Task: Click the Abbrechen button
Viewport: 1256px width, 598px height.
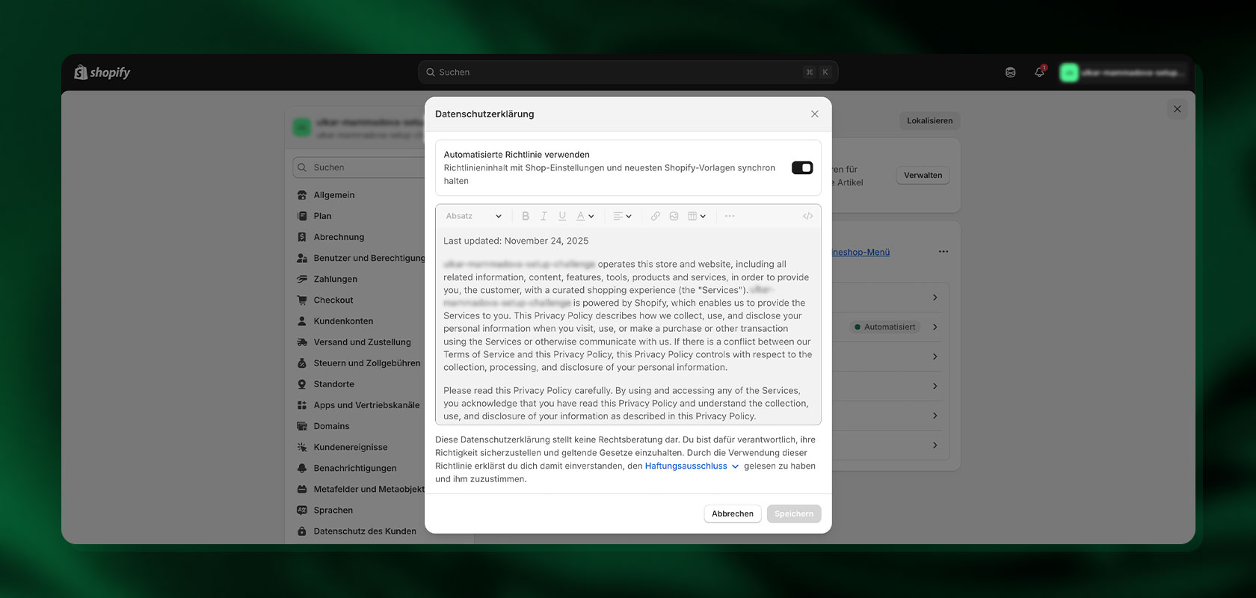Action: click(x=733, y=514)
